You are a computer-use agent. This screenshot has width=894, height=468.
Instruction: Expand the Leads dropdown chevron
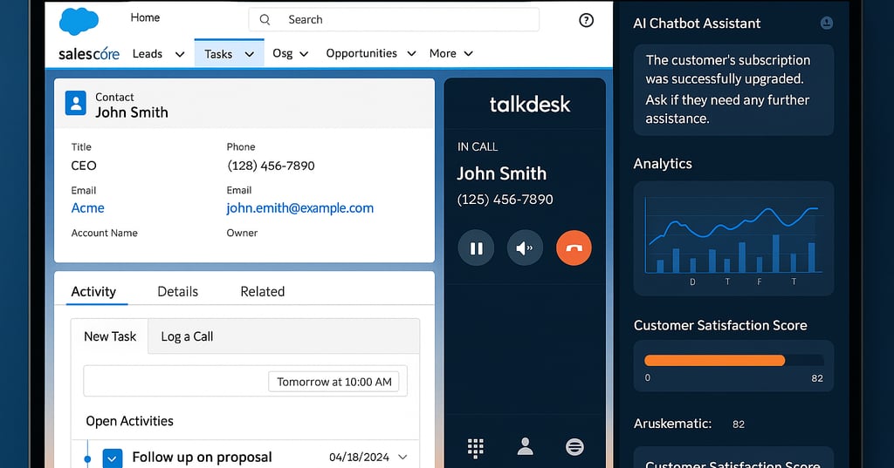point(180,54)
